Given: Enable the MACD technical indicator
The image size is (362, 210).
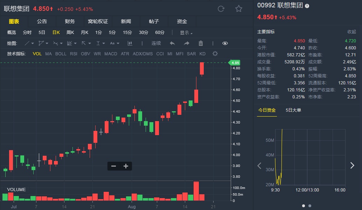Looking at the screenshot, I should click(111, 54).
